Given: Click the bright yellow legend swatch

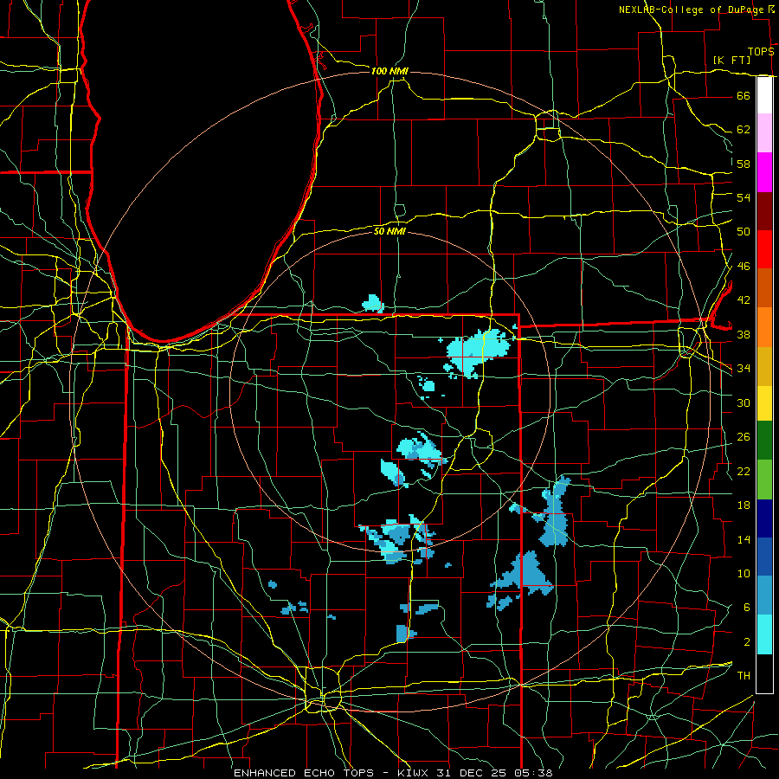Looking at the screenshot, I should (764, 403).
